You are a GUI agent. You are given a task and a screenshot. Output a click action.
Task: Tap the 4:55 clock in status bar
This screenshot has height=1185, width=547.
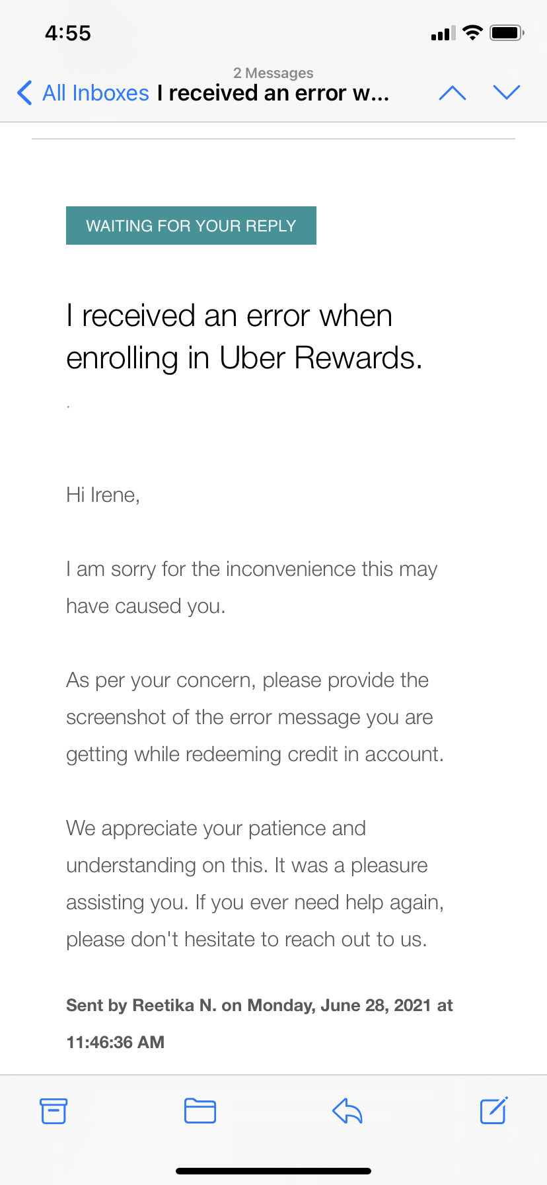[x=68, y=33]
